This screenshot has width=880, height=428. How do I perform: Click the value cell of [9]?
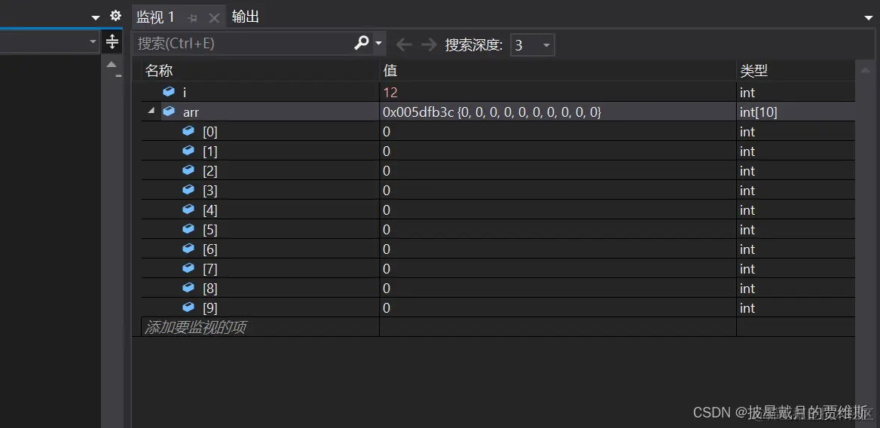[x=558, y=307]
